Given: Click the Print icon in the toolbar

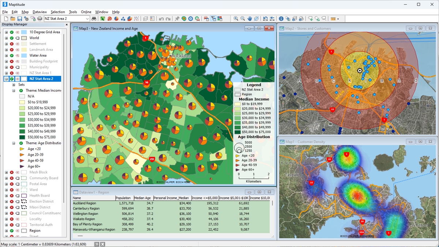Looking at the screenshot, I should (x=40, y=18).
